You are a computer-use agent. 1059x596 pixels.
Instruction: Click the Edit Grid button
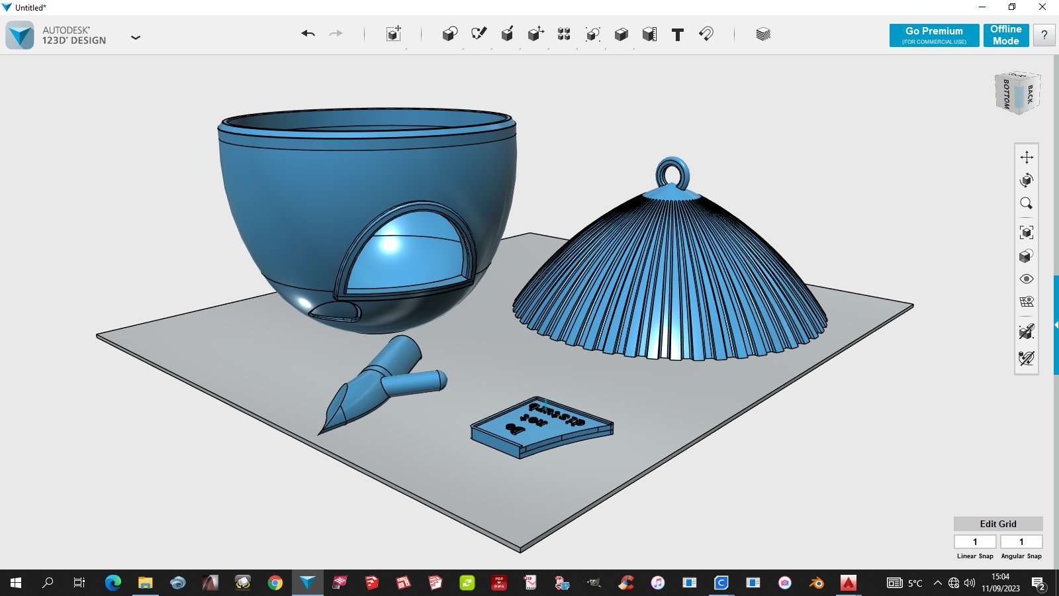point(998,524)
